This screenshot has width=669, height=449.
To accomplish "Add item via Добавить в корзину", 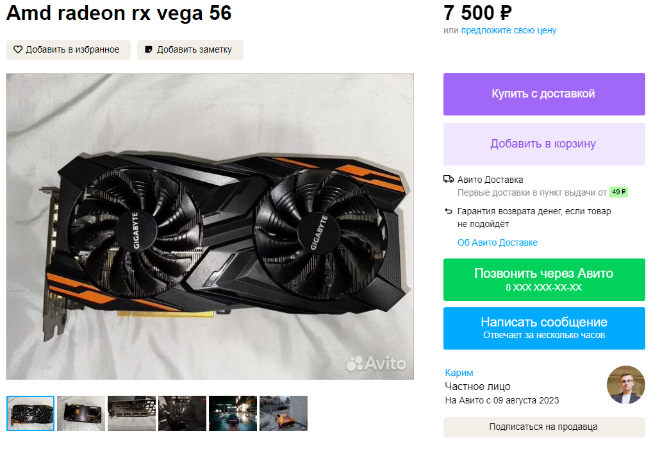I will [544, 144].
